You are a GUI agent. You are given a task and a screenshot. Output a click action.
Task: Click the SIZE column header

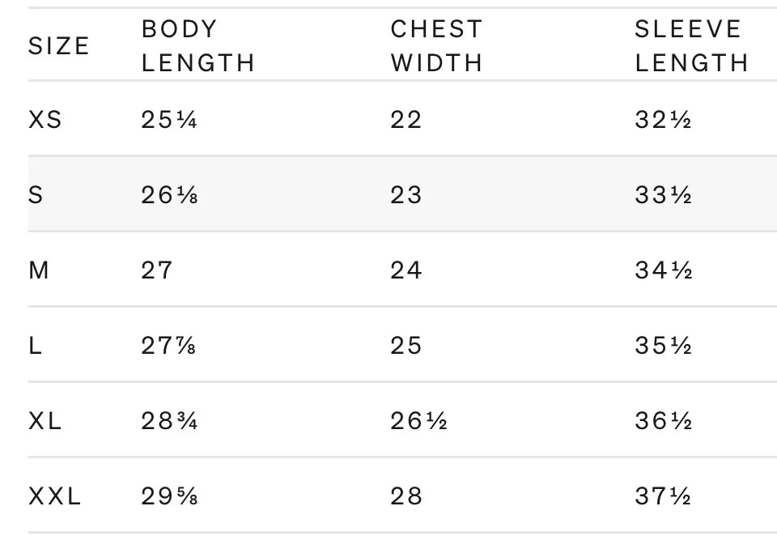point(58,46)
